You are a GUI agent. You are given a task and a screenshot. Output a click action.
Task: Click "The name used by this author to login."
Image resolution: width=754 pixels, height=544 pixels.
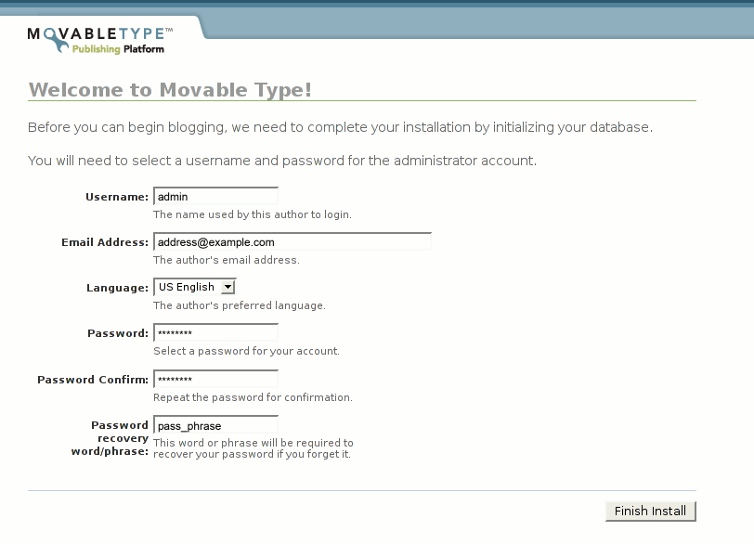[253, 214]
